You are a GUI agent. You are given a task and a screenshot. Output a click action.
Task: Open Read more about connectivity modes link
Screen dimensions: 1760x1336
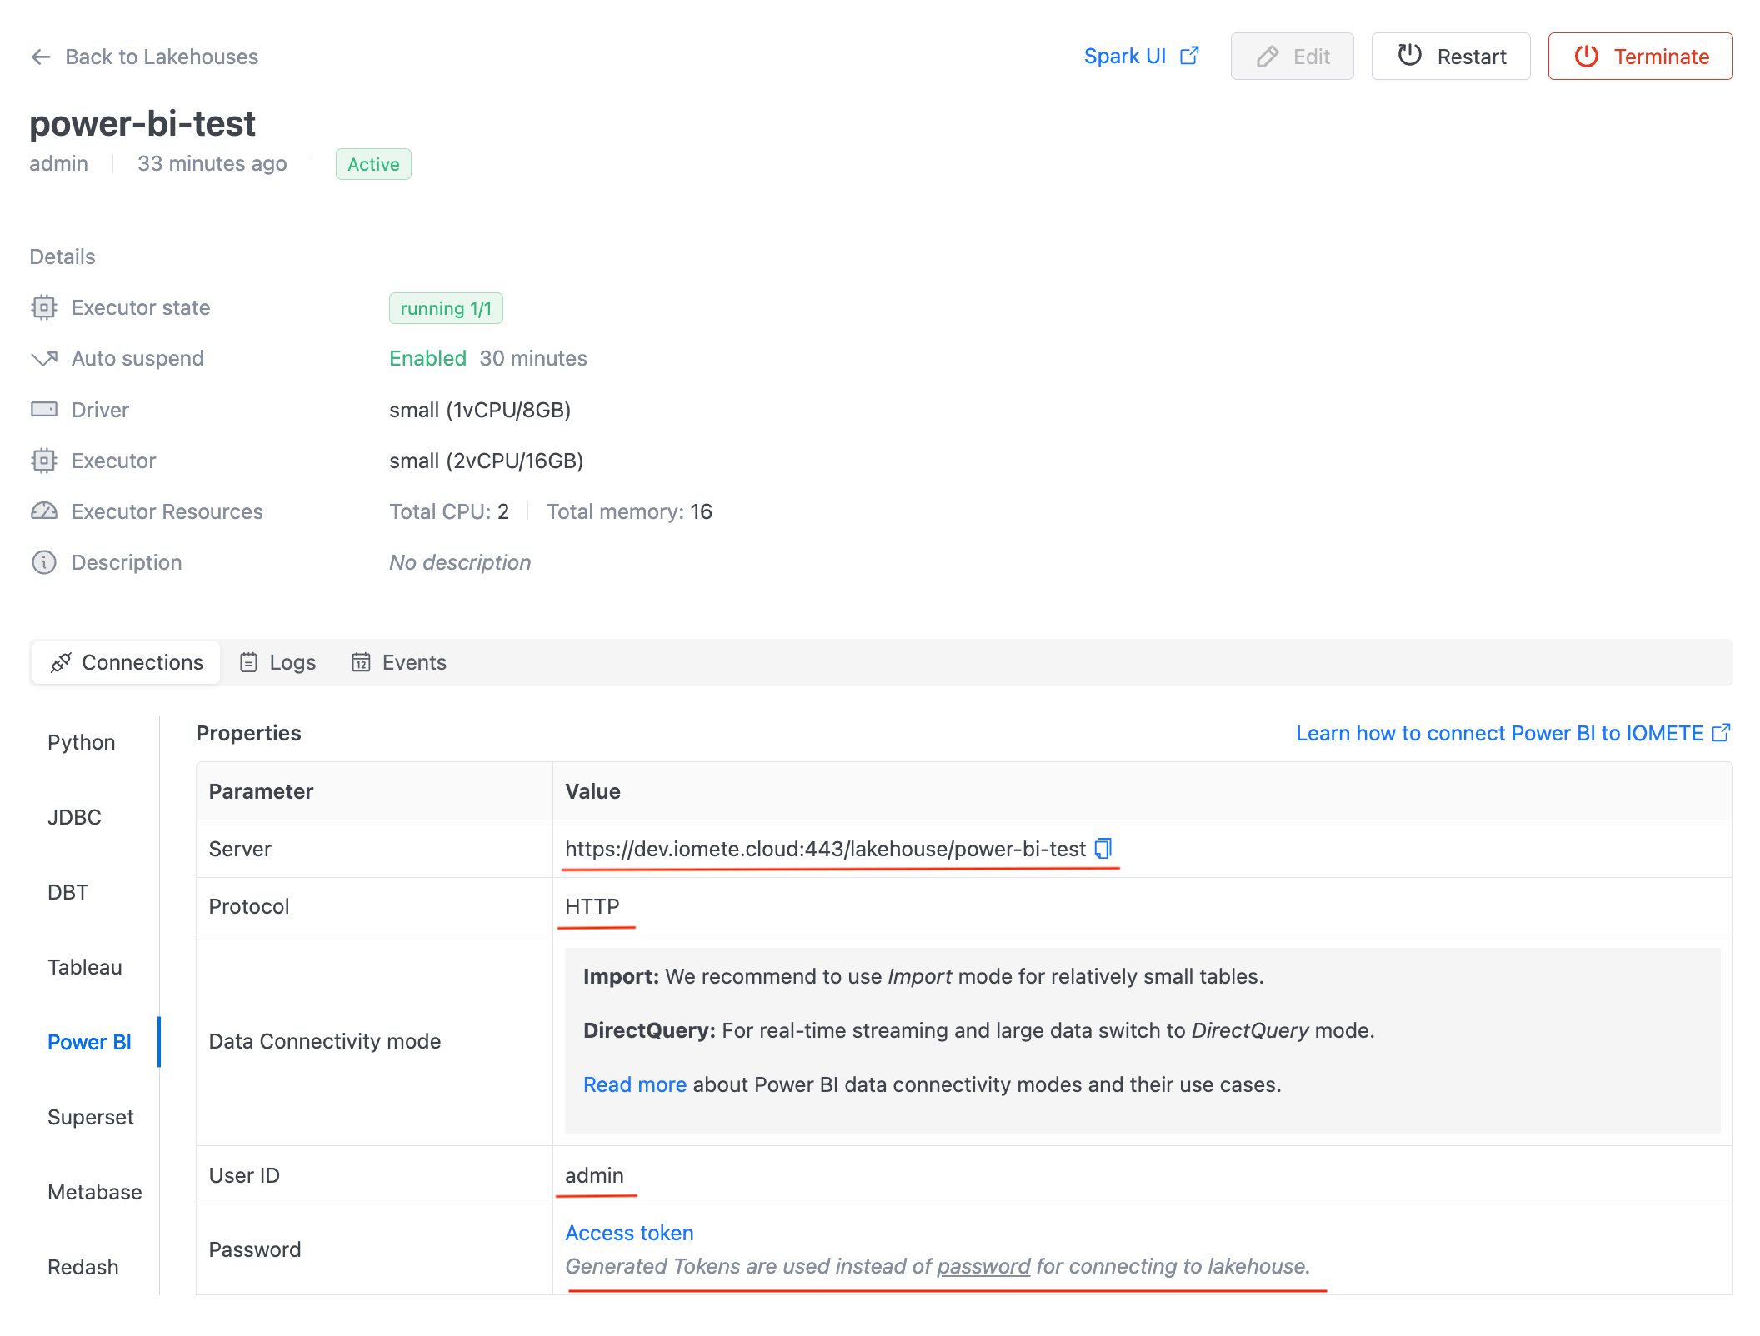click(x=634, y=1084)
